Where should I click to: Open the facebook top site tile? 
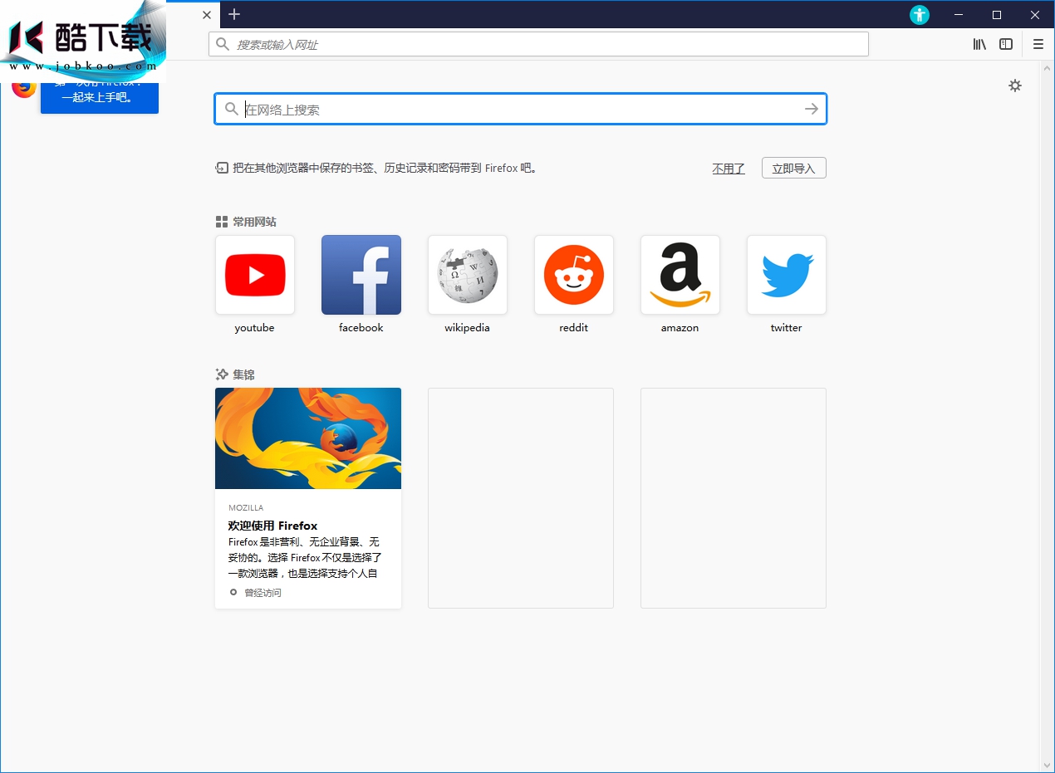[x=361, y=275]
